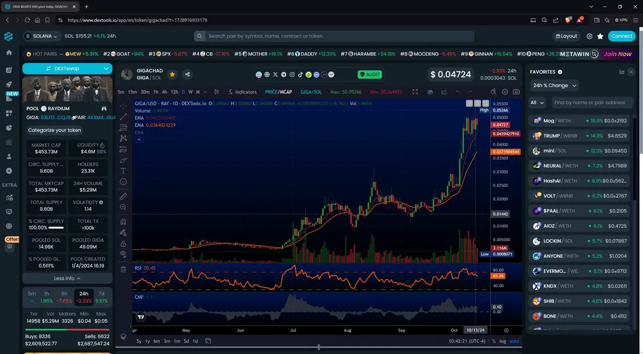Open the Indicators button

[x=242, y=92]
